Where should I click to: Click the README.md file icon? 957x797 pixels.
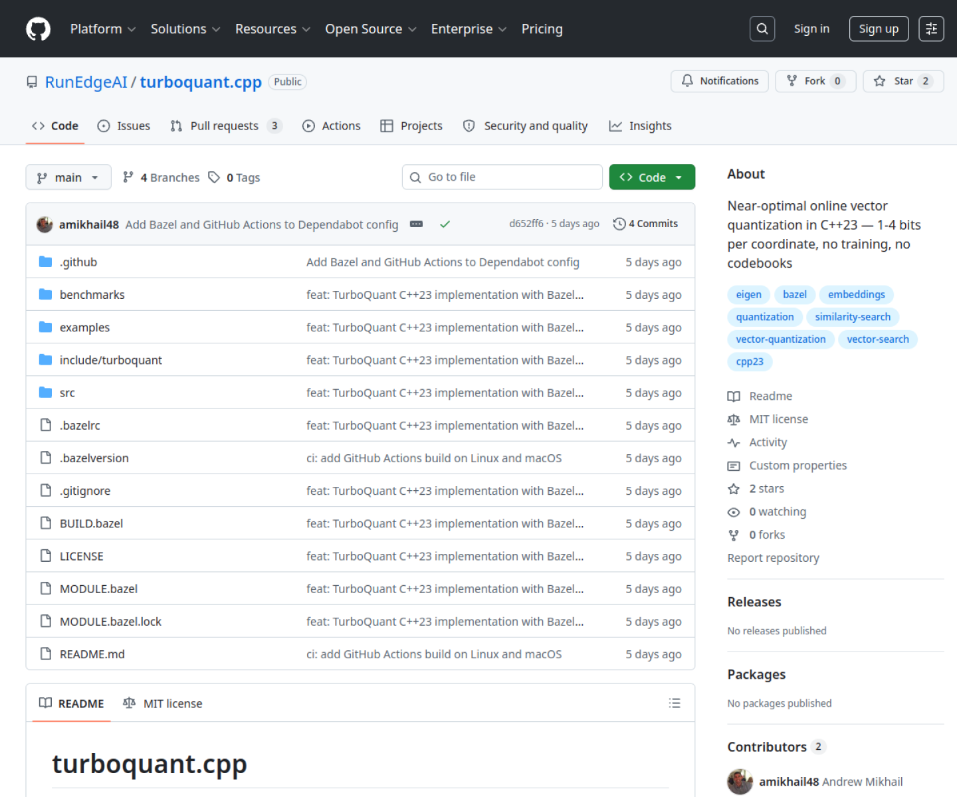click(45, 654)
